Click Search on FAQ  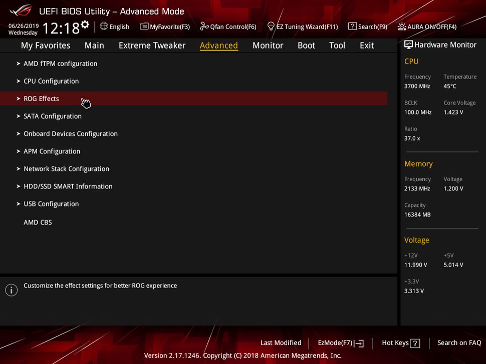(x=459, y=343)
